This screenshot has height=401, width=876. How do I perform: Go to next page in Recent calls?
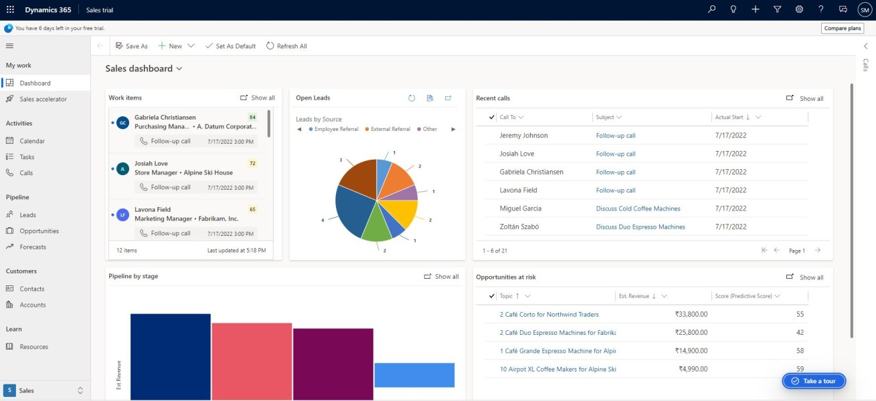coord(817,251)
